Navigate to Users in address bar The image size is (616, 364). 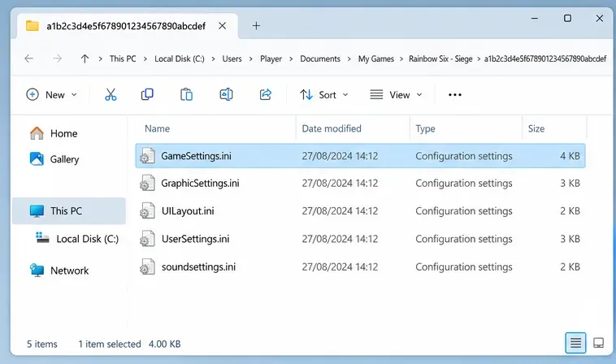(232, 58)
